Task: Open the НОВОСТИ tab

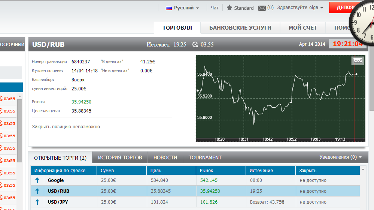Action: pos(165,157)
